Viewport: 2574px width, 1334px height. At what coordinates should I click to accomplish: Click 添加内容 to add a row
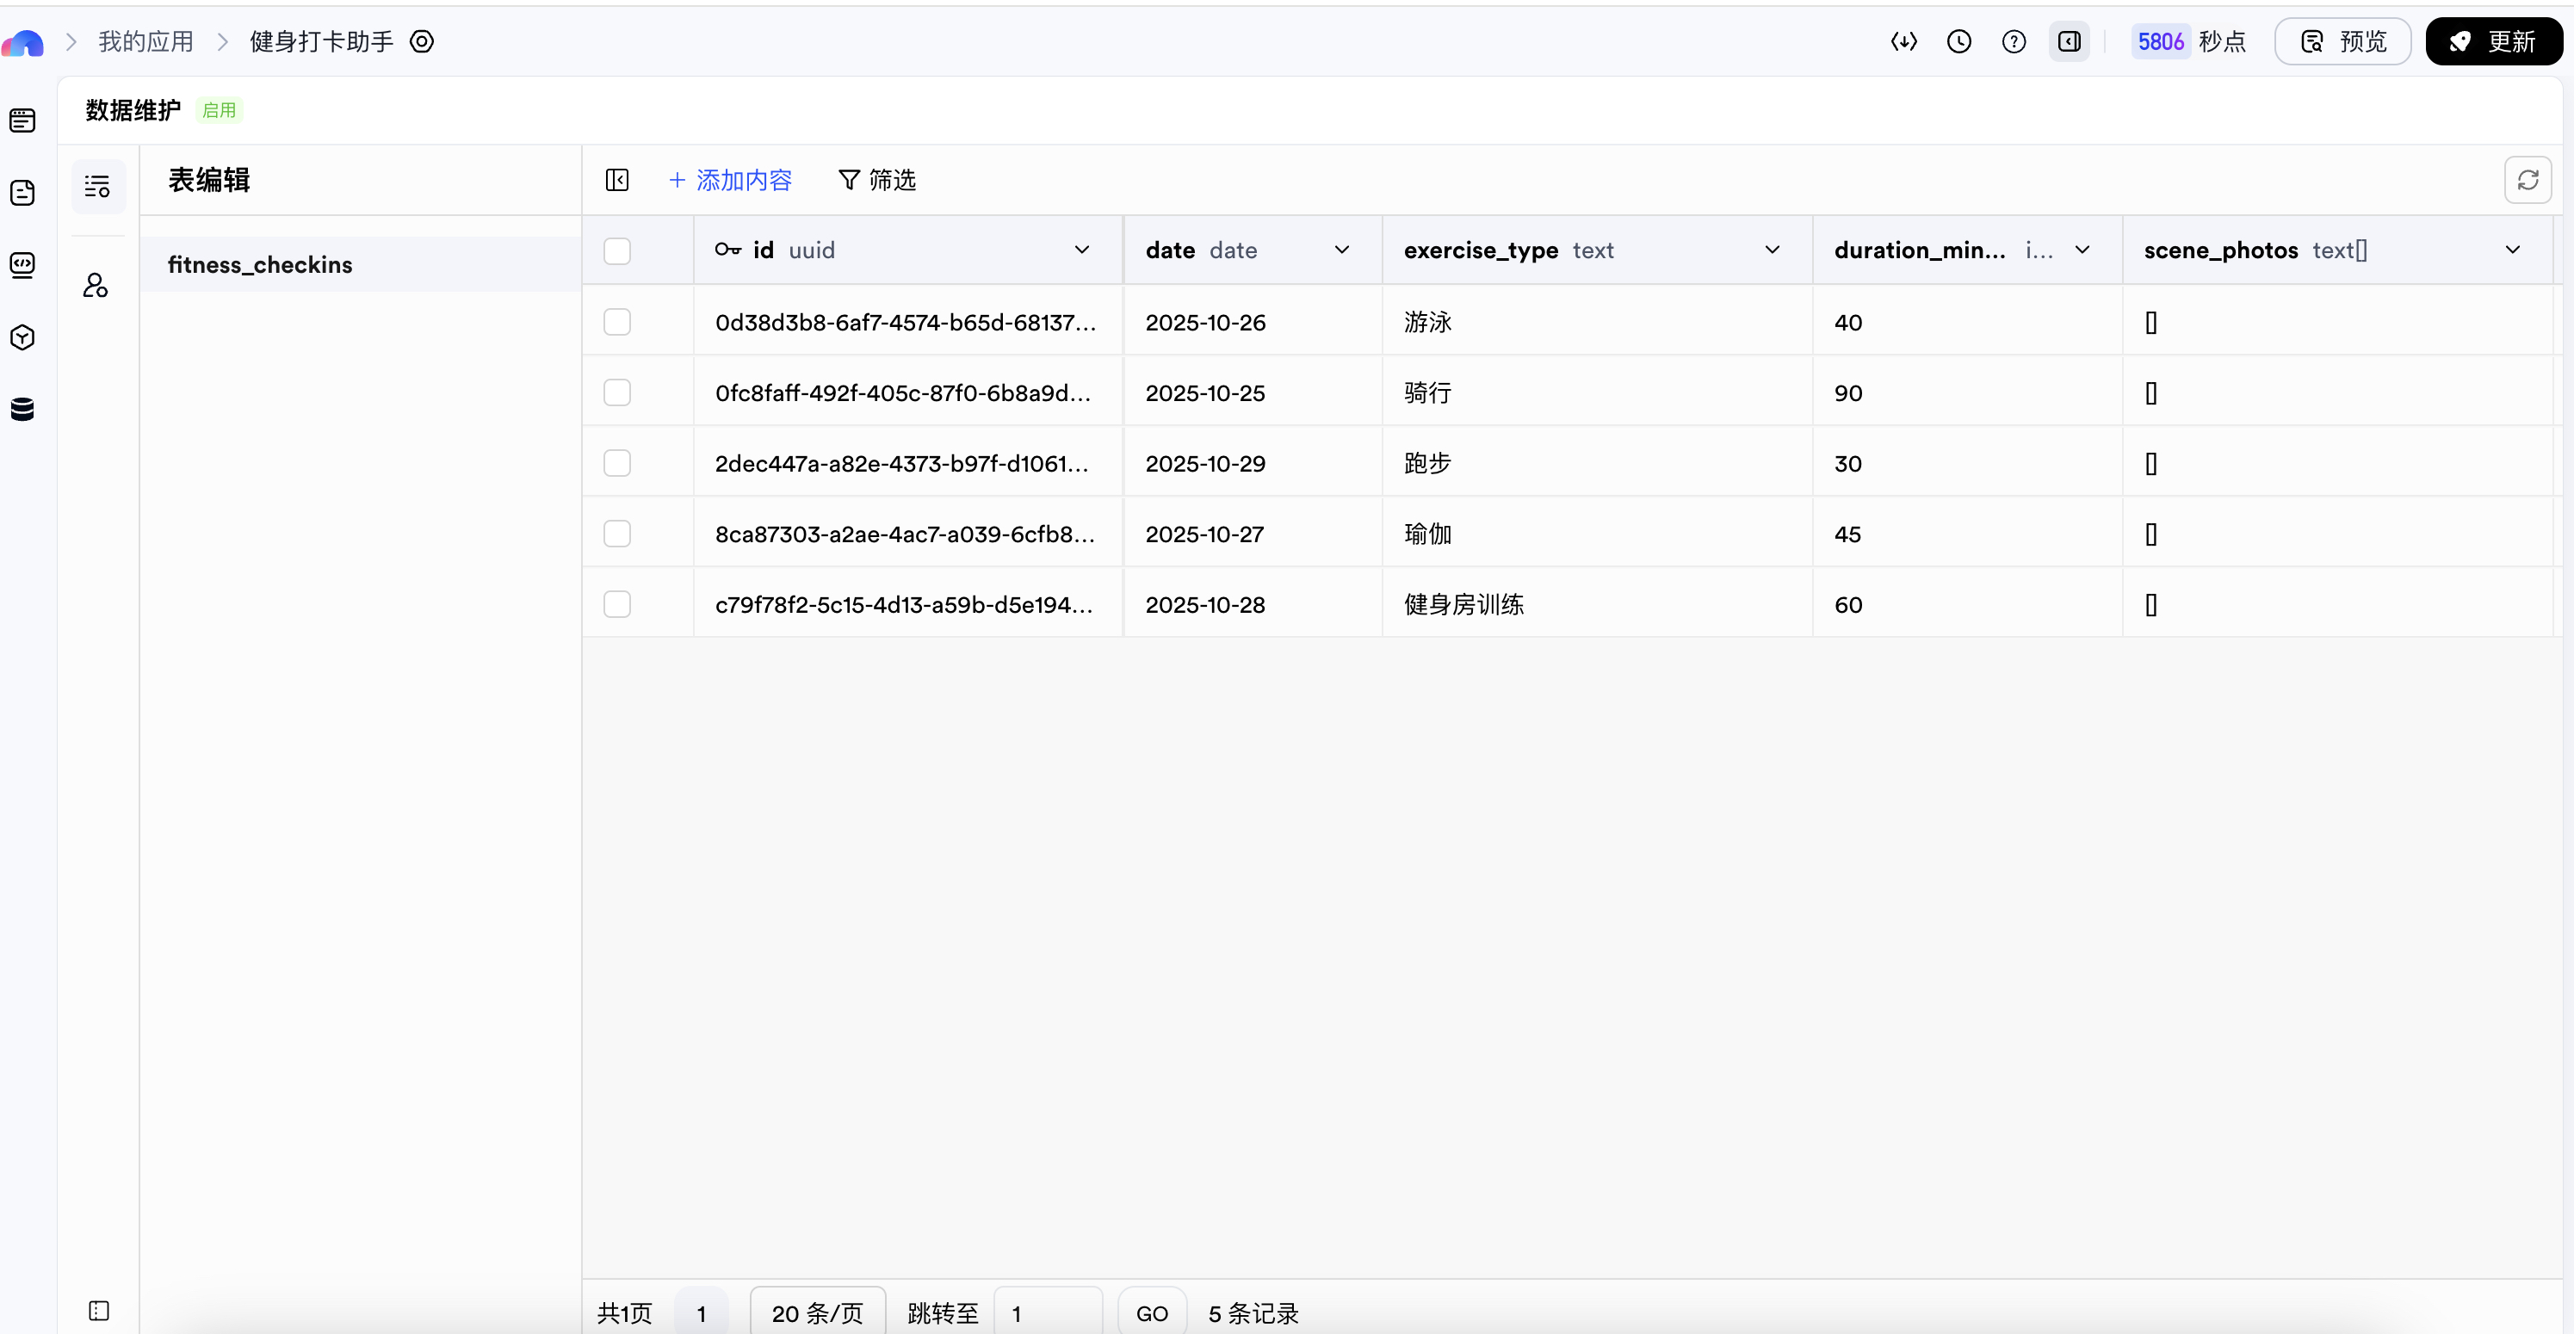[730, 180]
